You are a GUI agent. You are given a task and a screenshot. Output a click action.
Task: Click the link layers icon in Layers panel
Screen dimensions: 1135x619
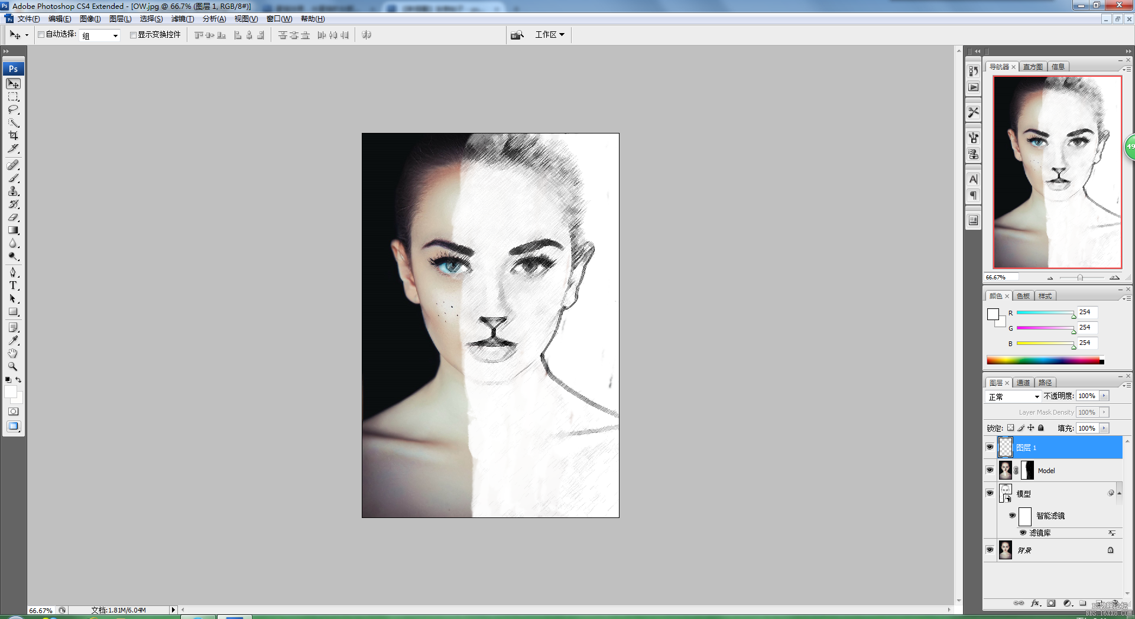click(x=1019, y=603)
